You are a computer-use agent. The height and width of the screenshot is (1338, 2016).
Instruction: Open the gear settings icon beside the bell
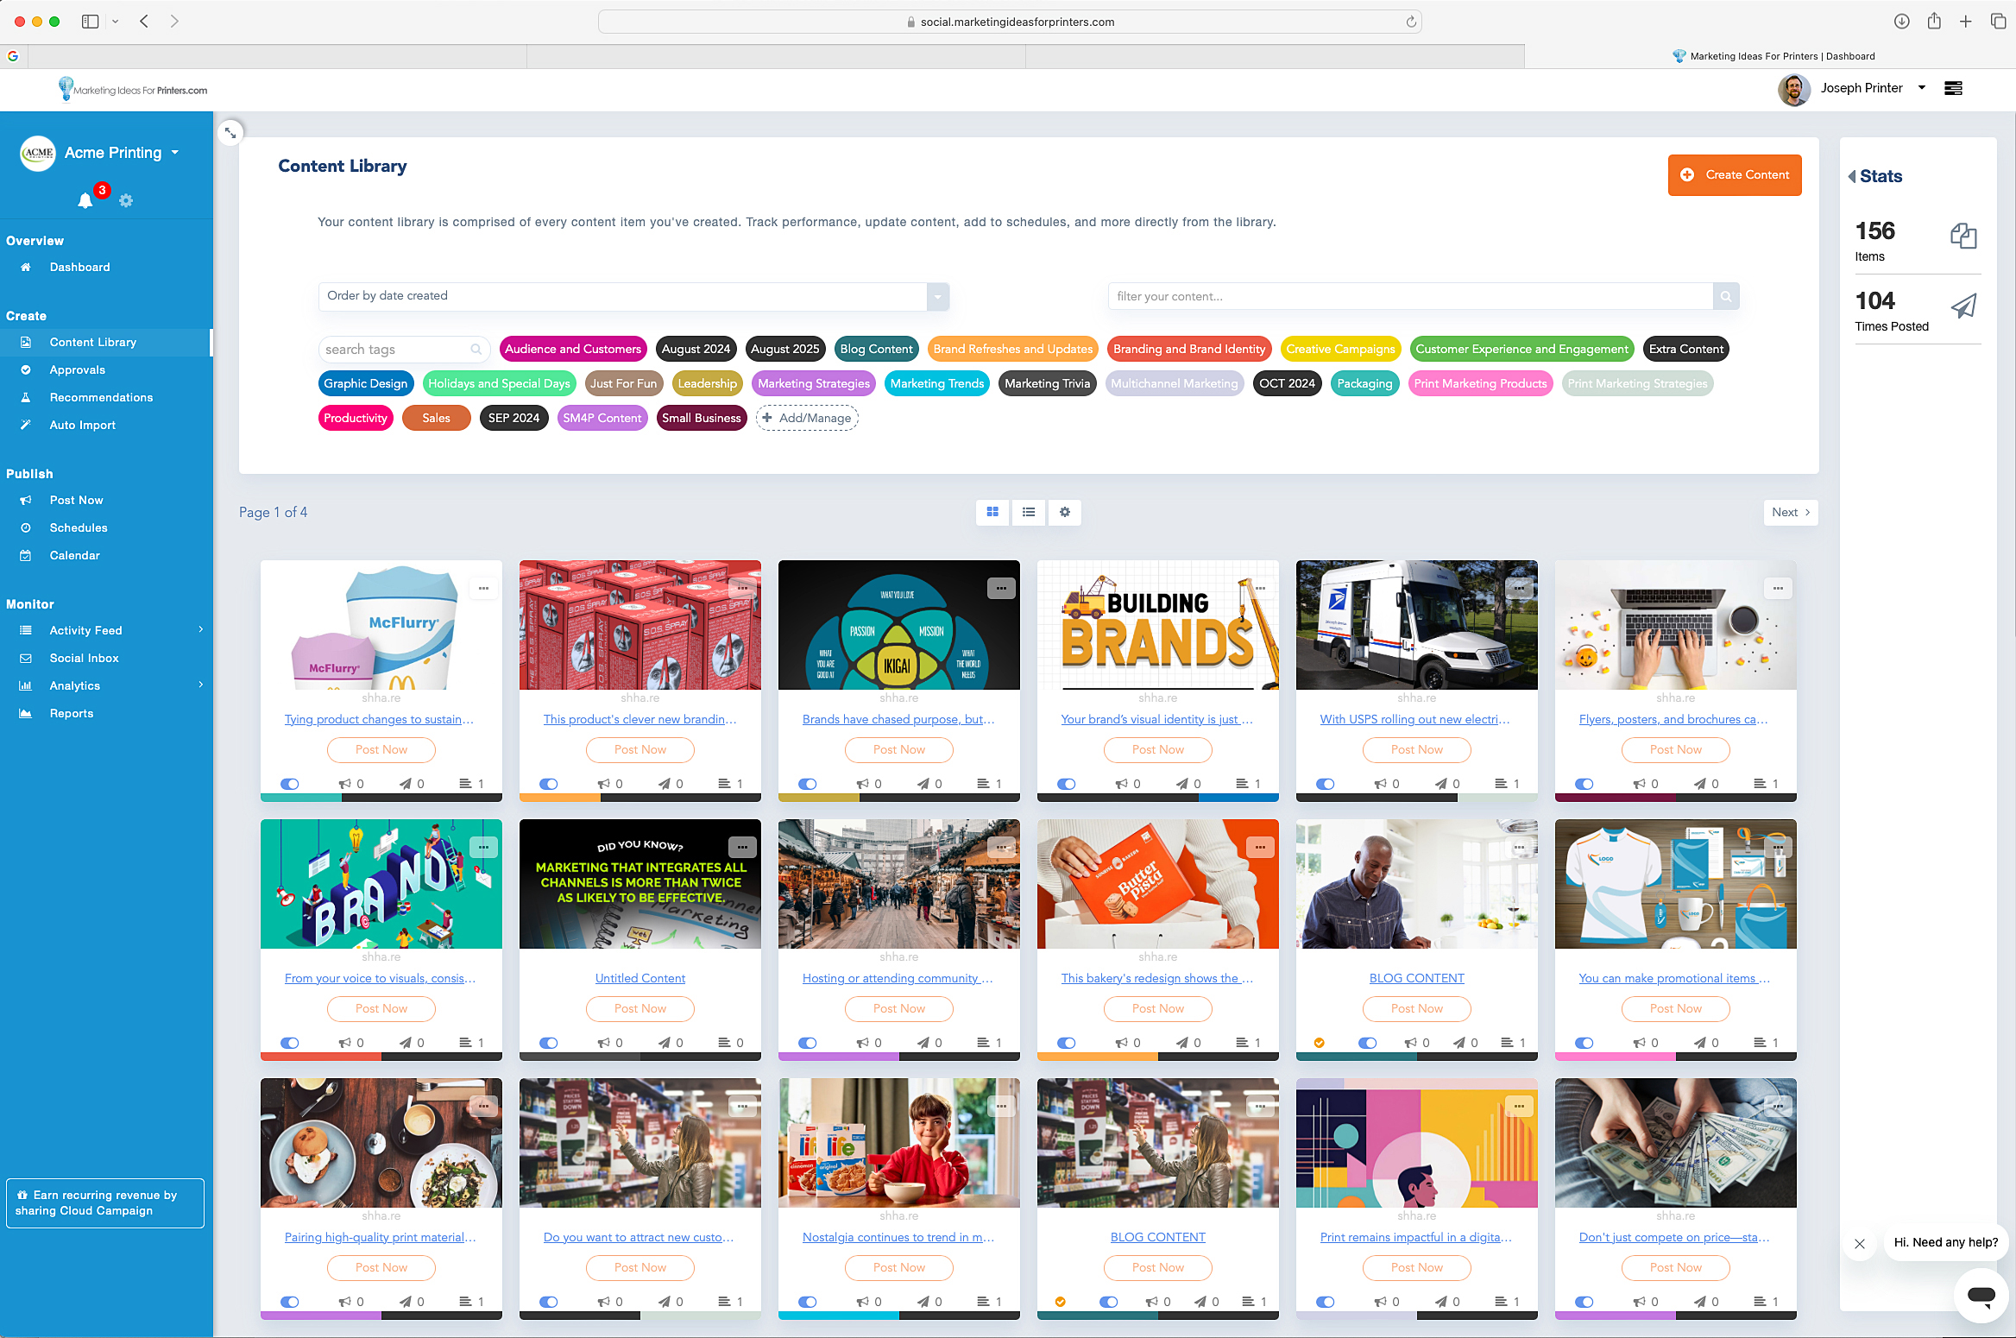tap(126, 201)
